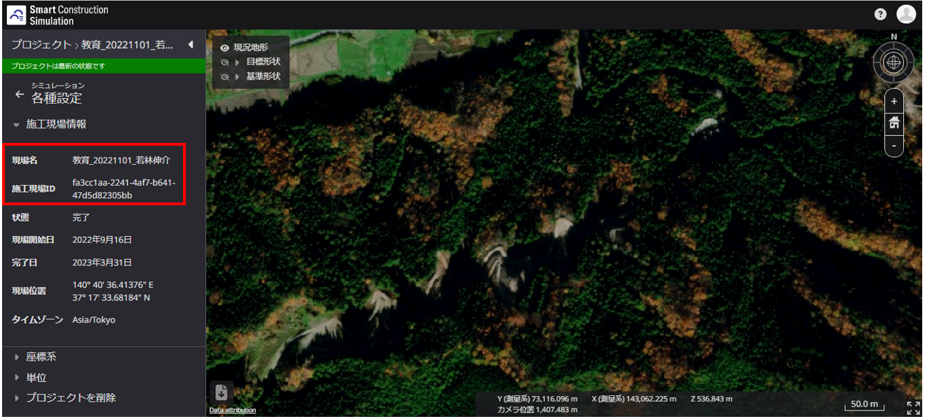The width and height of the screenshot is (925, 419).
Task: Click the green project status banner
Action: coord(102,66)
